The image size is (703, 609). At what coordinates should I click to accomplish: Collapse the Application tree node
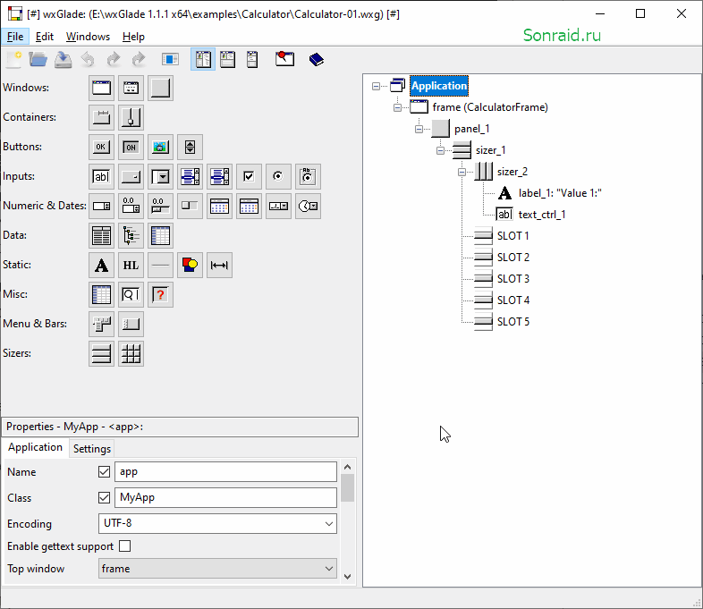pyautogui.click(x=377, y=86)
